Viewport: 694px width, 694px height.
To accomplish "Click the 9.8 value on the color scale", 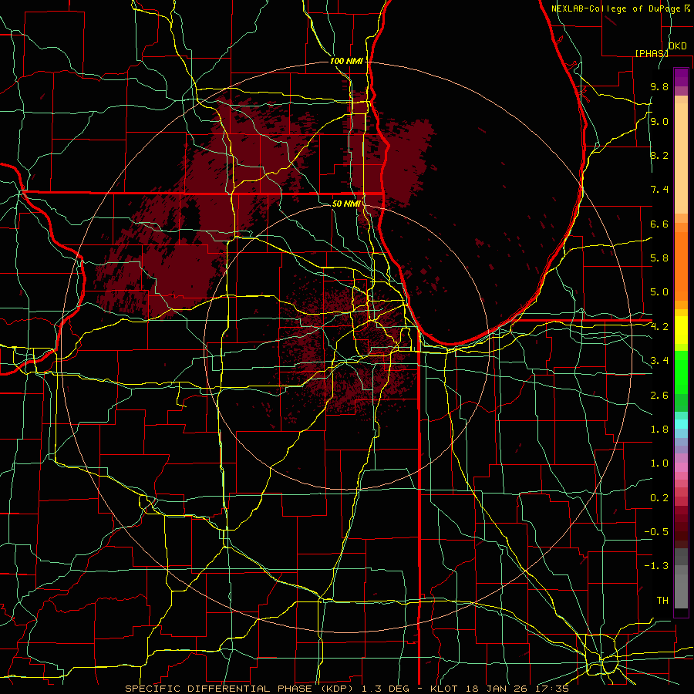I will point(659,86).
